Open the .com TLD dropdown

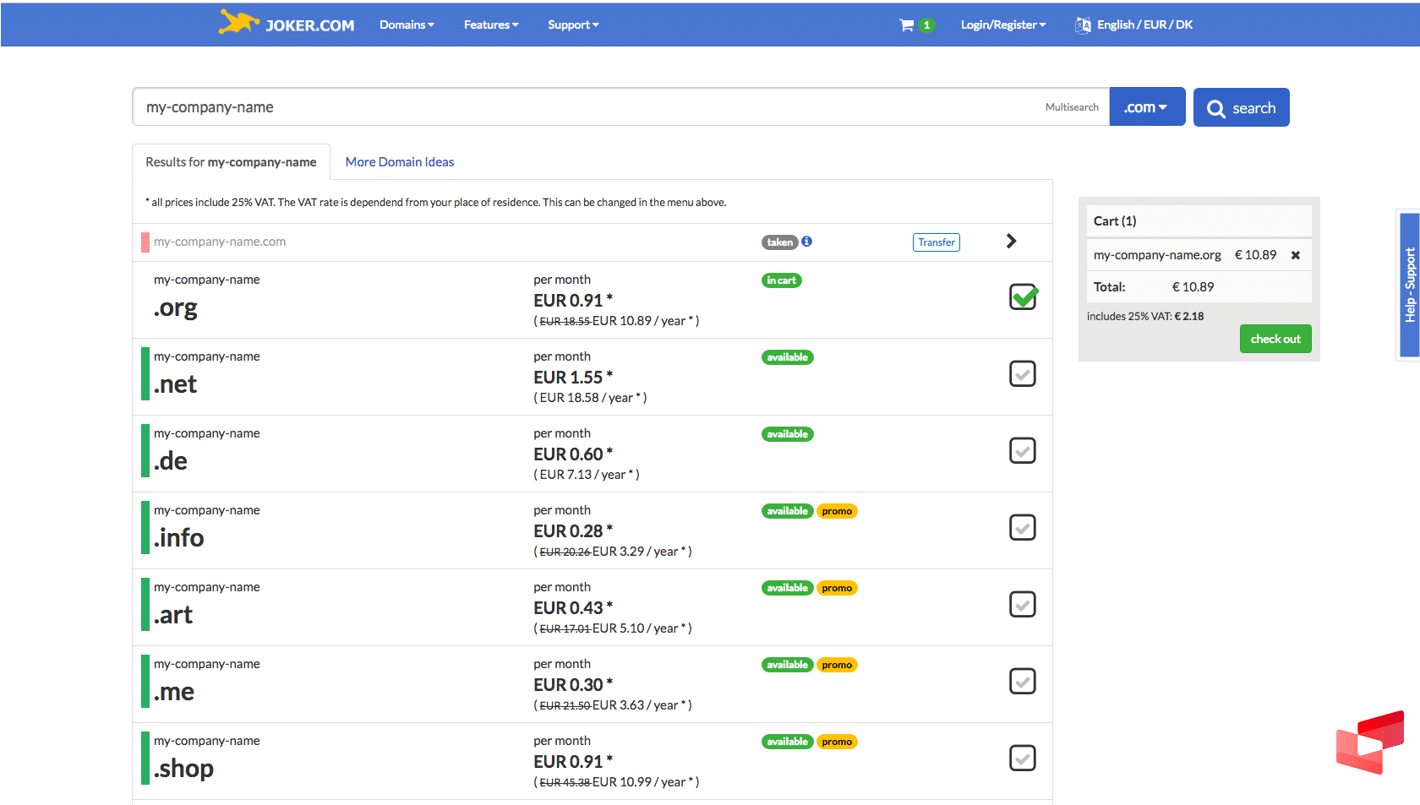tap(1147, 107)
